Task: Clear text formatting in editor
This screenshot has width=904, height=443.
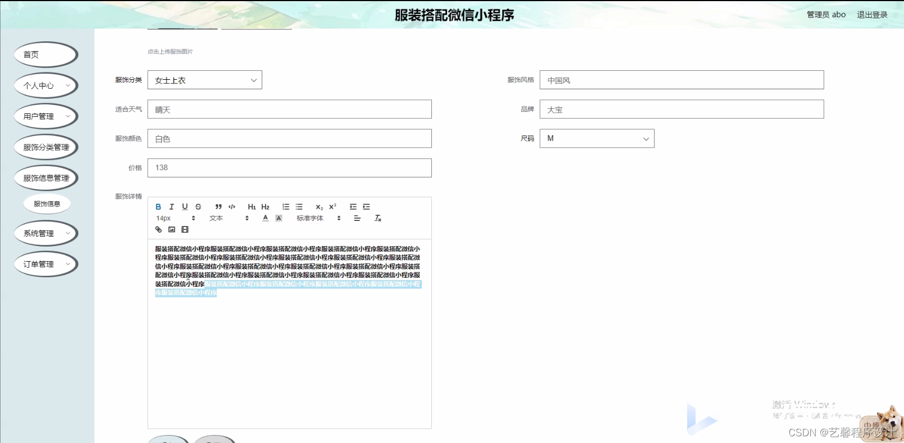Action: click(x=378, y=218)
